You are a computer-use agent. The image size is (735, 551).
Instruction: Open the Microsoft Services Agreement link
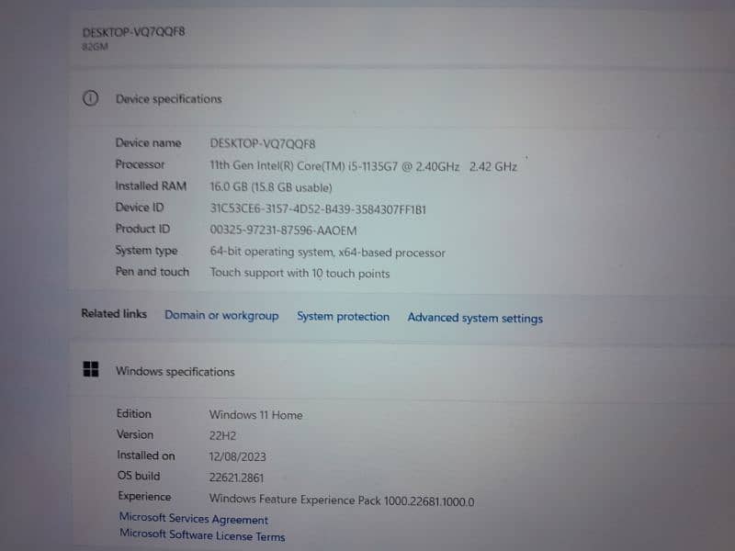coord(194,519)
